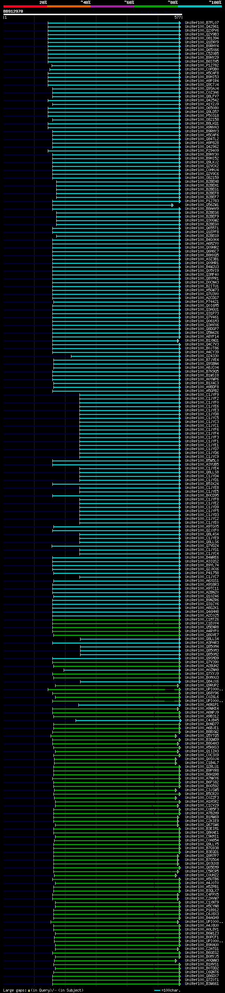The image size is (225, 993).
Task: Select the label UniRef100_C2ATG1
Action: 202,949
